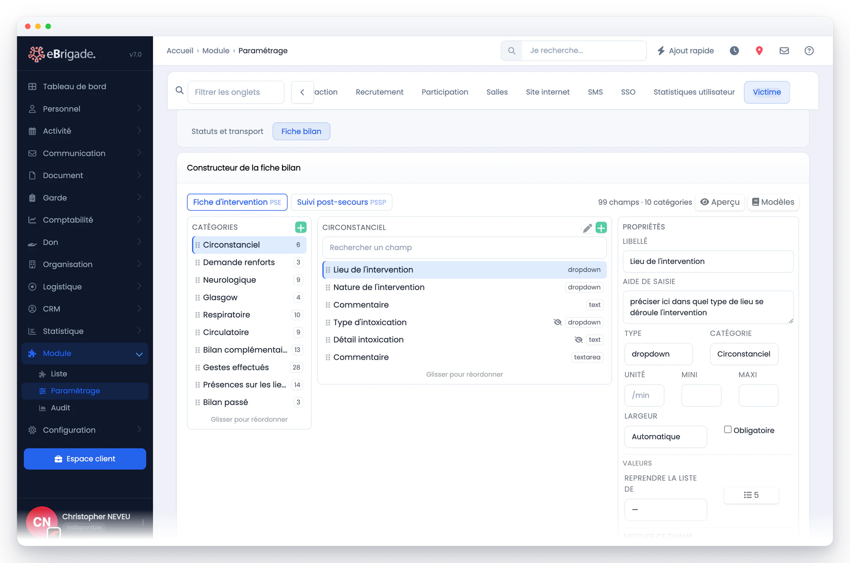
Task: Edit the Circonstanciel category with pencil icon
Action: point(587,228)
